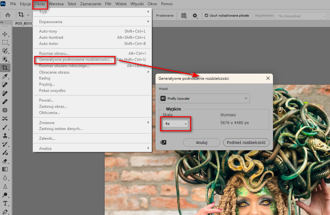
Task: Select the Healing Brush tool
Action: (5, 102)
